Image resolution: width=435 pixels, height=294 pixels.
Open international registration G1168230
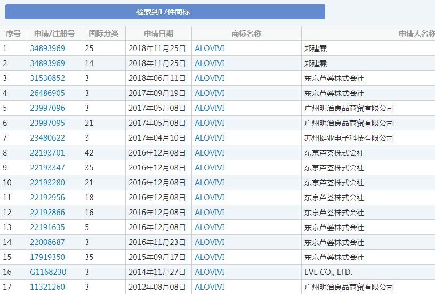pos(48,272)
